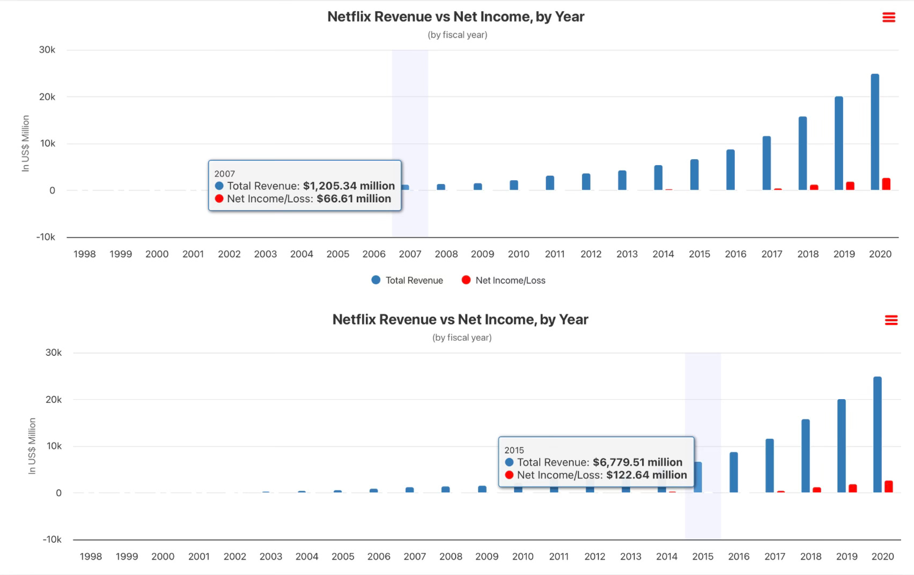Click 2019 red net income bar, bottom chart
Viewport: 914px width, 575px height.
853,488
